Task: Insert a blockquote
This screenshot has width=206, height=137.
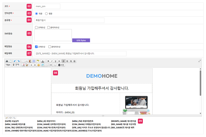Action: 31,65
